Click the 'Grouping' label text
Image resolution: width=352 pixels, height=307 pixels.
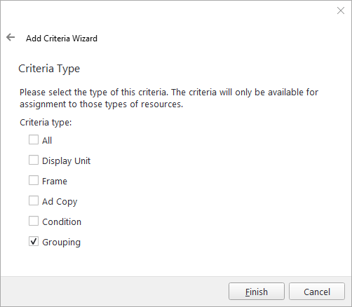[x=61, y=243]
